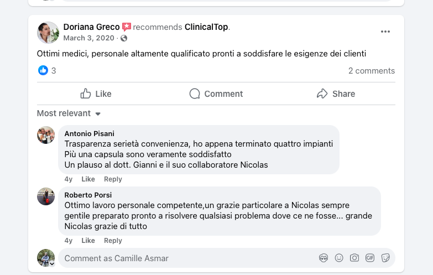Open the ClinicalTop page link
Viewport: 433px width, 275px height.
tap(206, 27)
